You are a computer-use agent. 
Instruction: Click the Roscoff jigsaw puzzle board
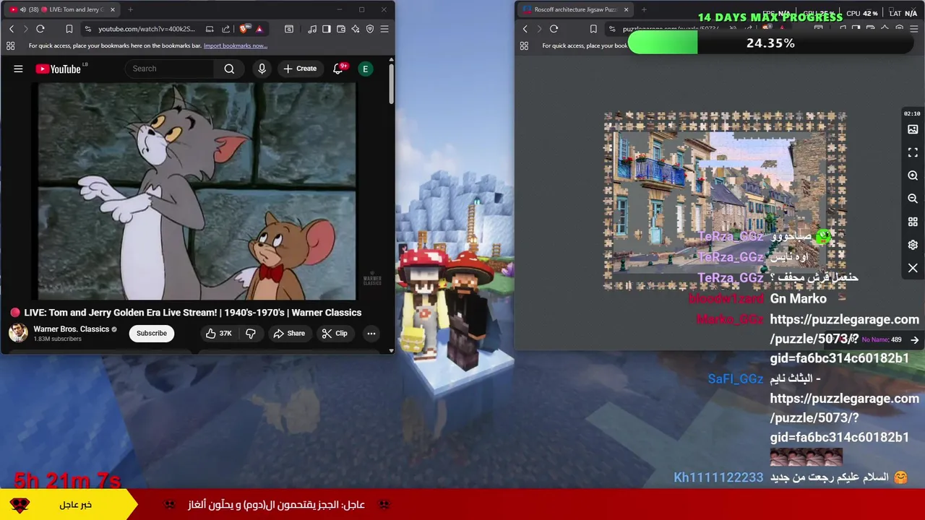(x=725, y=200)
